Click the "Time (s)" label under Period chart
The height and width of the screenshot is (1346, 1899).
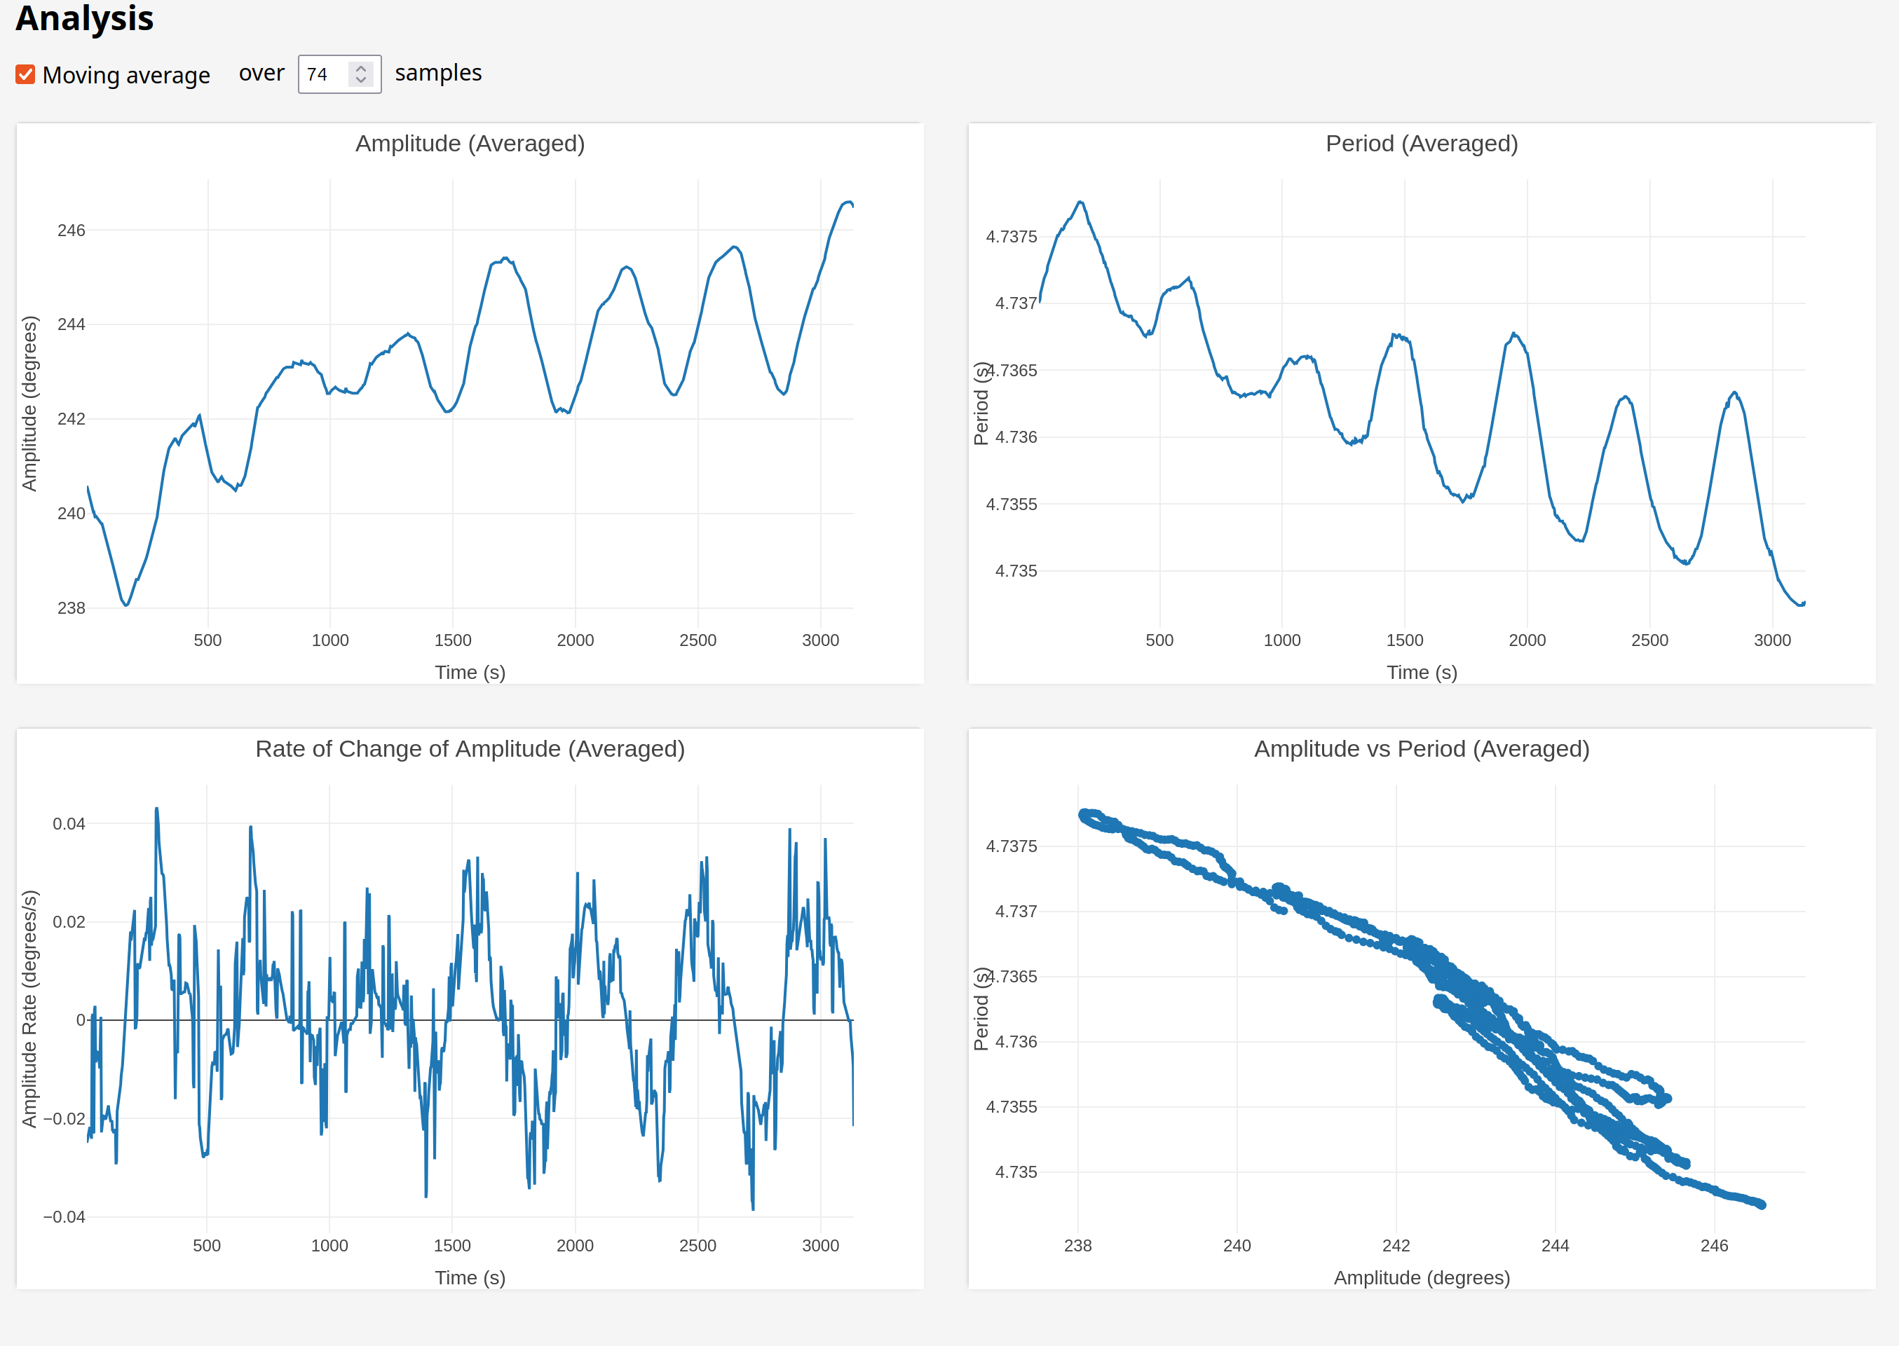click(1422, 672)
